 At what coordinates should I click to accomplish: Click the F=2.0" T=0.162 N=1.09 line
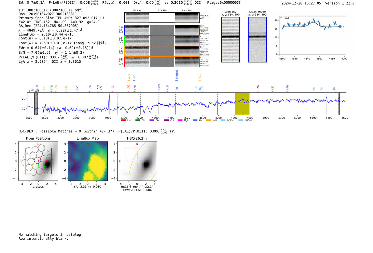pos(59,22)
